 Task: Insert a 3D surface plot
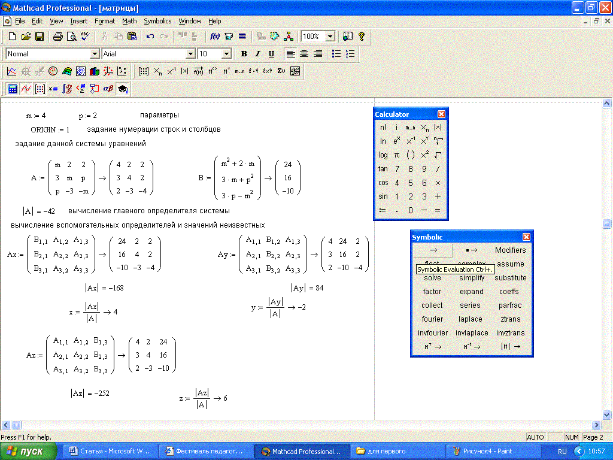point(66,71)
